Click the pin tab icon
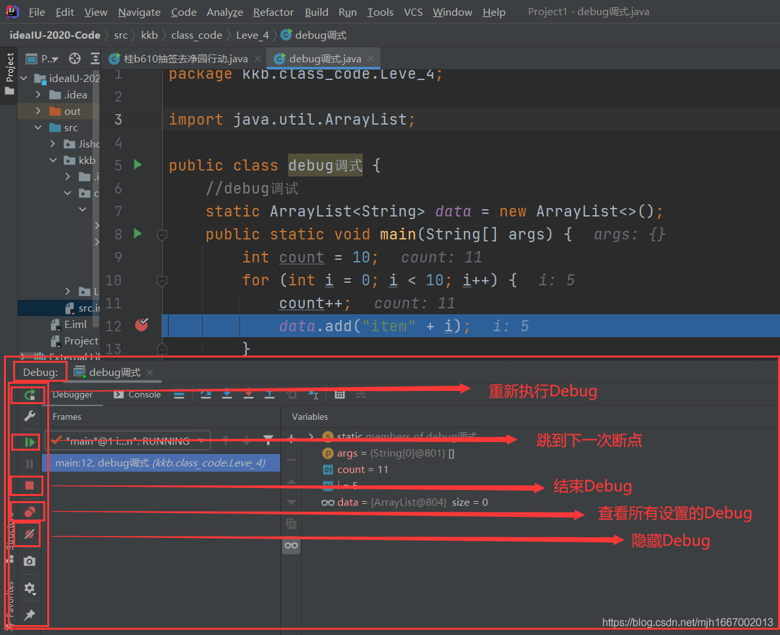Viewport: 780px width, 635px height. (30, 615)
